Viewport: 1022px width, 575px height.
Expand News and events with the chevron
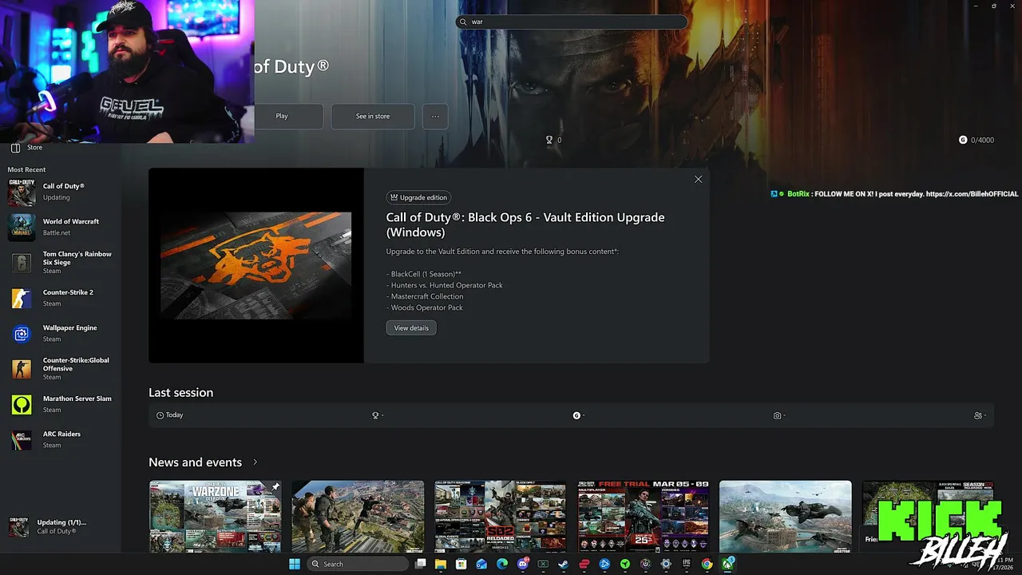[255, 462]
